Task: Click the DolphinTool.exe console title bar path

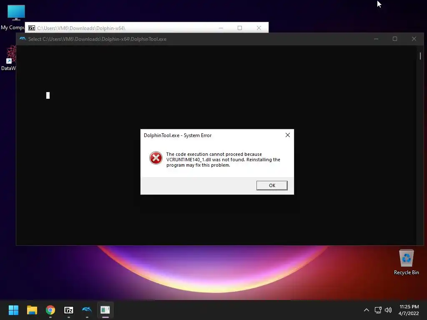Action: (x=97, y=39)
